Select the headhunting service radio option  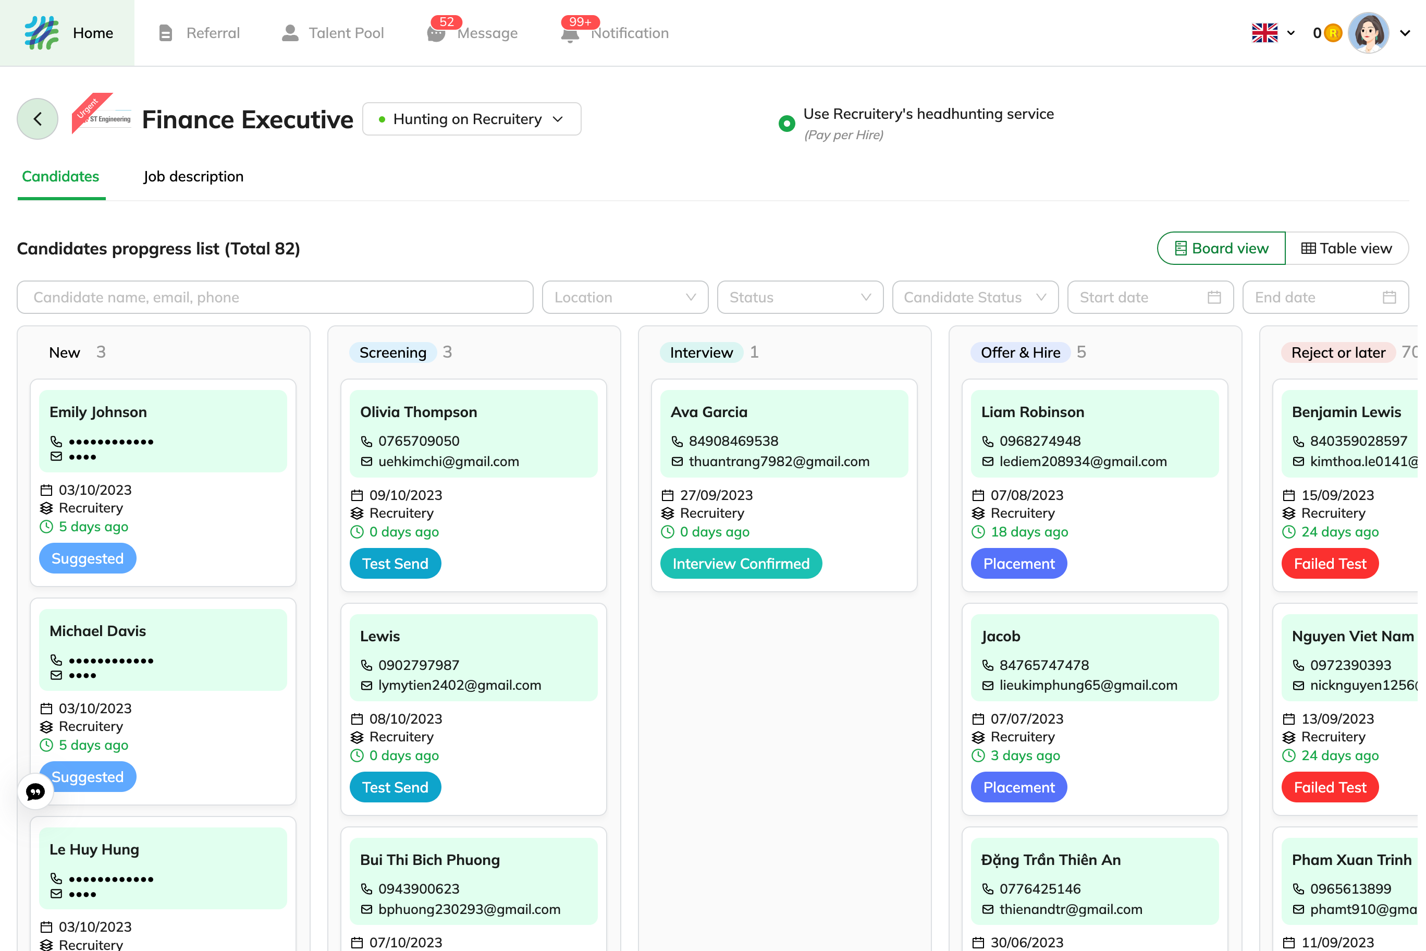pyautogui.click(x=786, y=124)
